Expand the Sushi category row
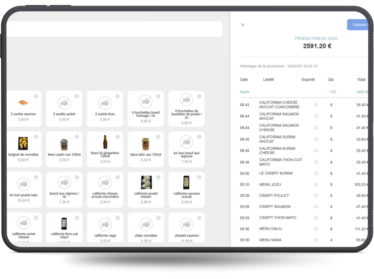374x279 pixels. click(x=245, y=92)
